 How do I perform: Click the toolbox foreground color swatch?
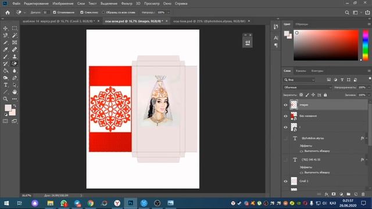coord(8,108)
